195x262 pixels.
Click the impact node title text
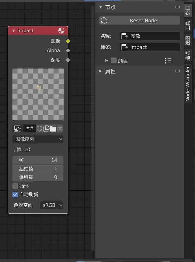click(x=25, y=31)
